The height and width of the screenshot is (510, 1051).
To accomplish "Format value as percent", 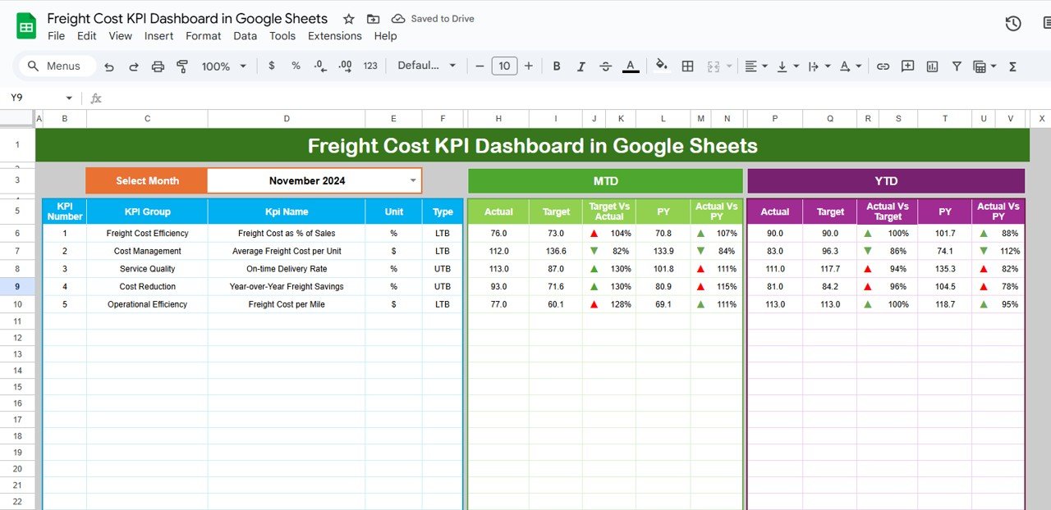I will [x=296, y=66].
